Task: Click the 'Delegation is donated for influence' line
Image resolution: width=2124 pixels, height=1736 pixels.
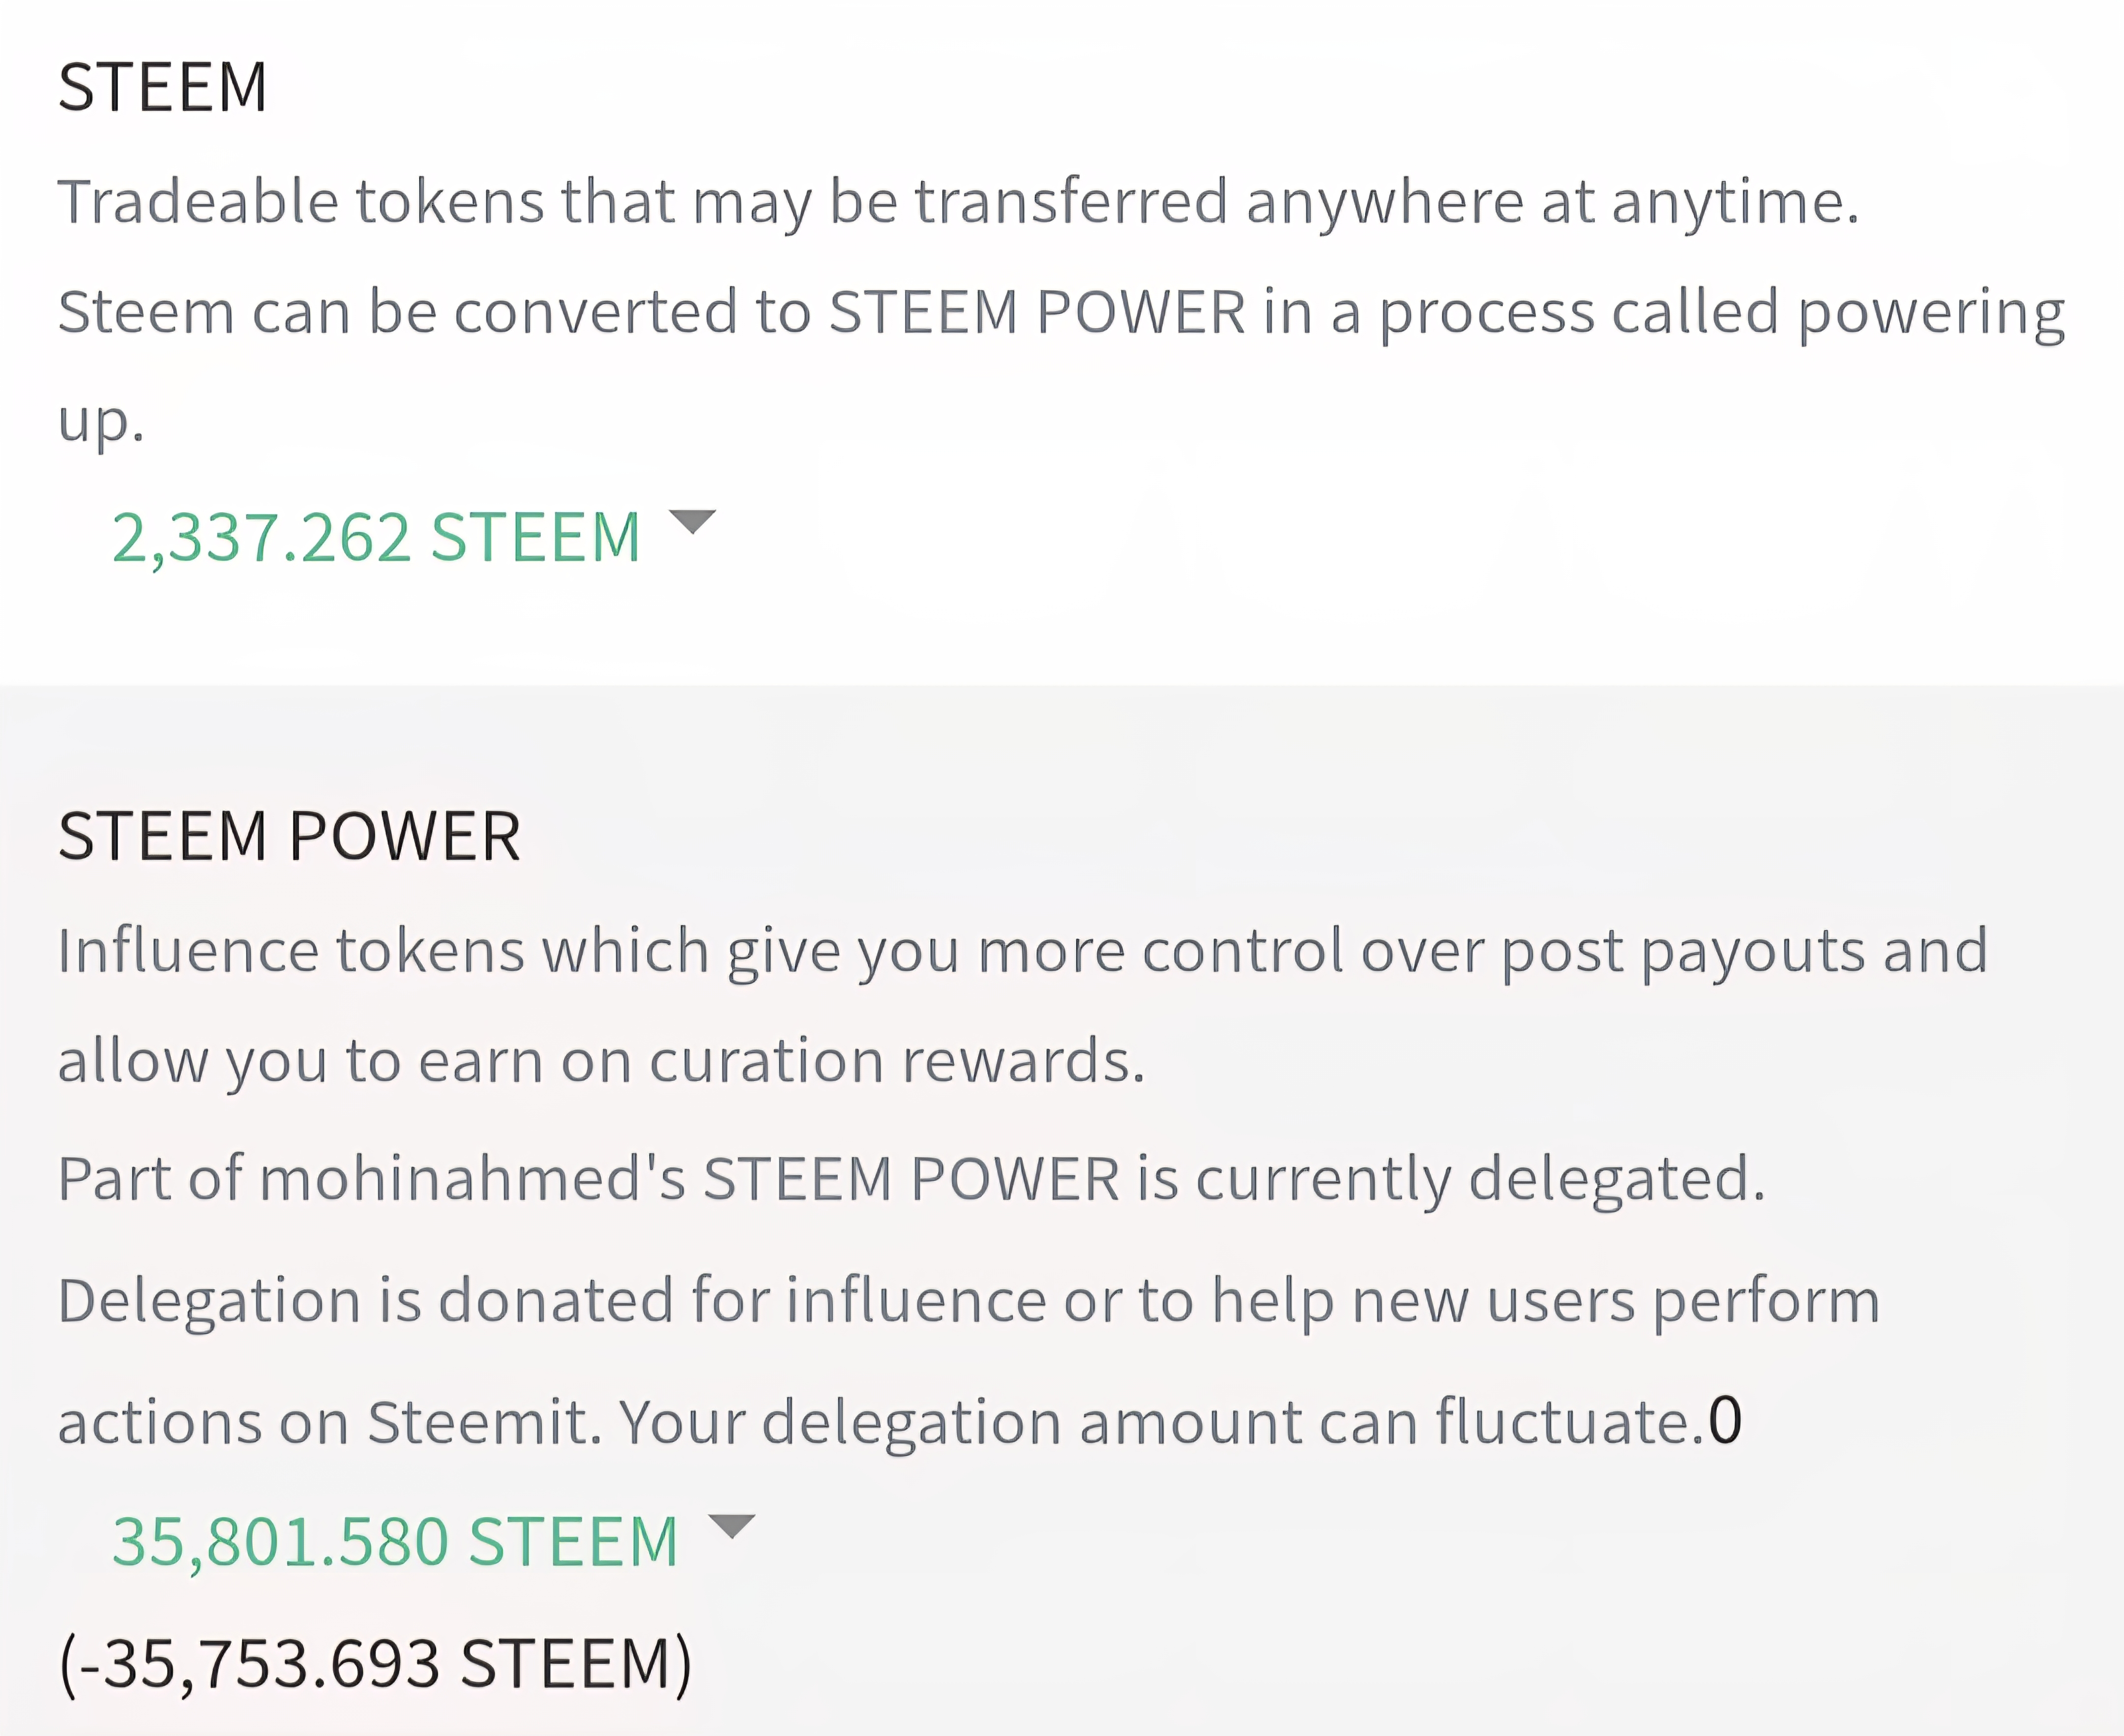Action: 969,1302
